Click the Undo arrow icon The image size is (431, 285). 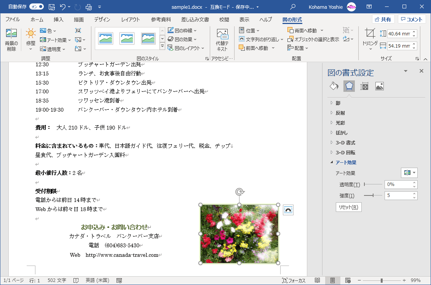click(63, 7)
